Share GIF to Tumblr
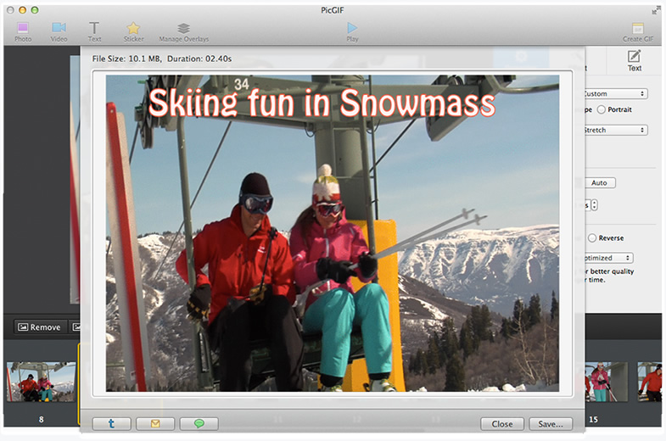This screenshot has height=441, width=666. [x=111, y=423]
